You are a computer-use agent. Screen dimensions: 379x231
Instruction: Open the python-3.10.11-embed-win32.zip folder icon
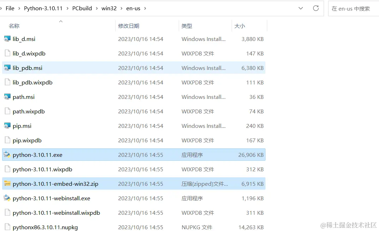[7, 184]
